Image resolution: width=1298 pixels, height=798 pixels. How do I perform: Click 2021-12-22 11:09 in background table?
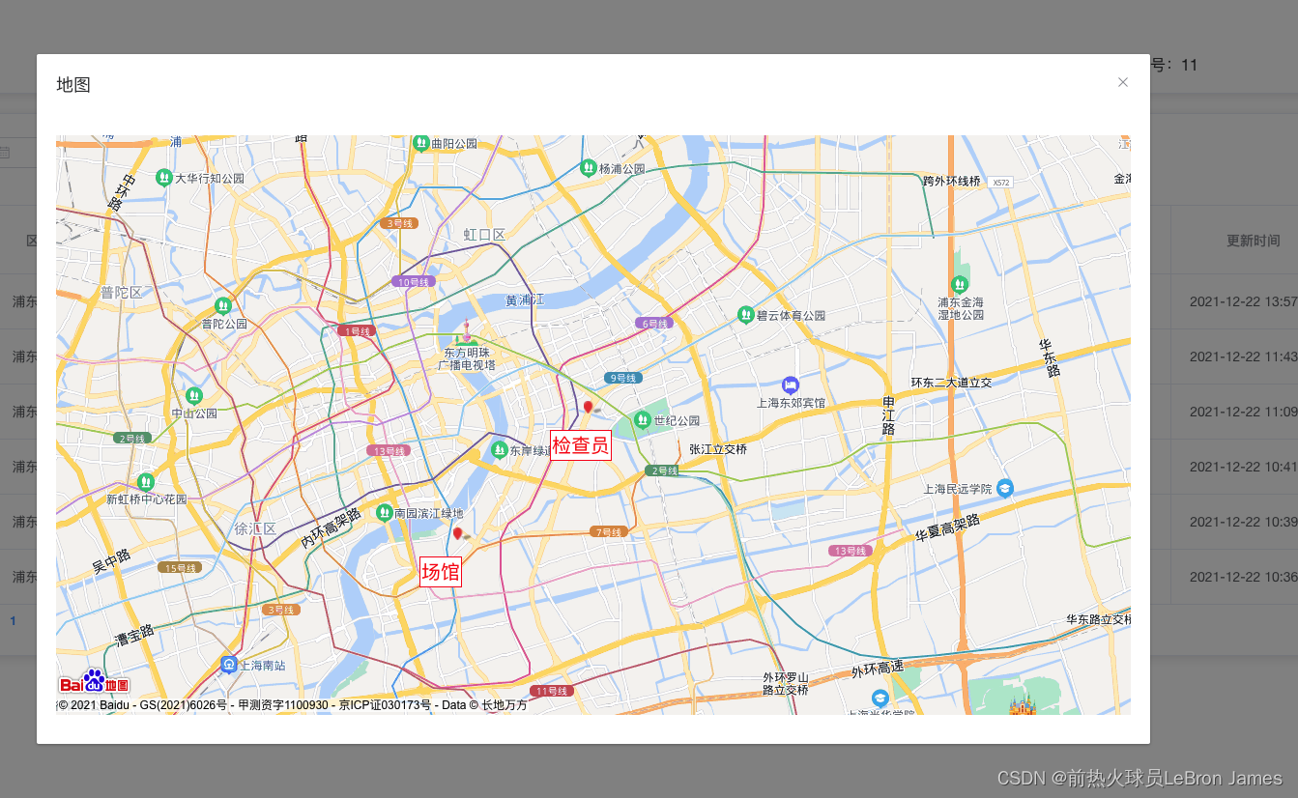[x=1243, y=412]
